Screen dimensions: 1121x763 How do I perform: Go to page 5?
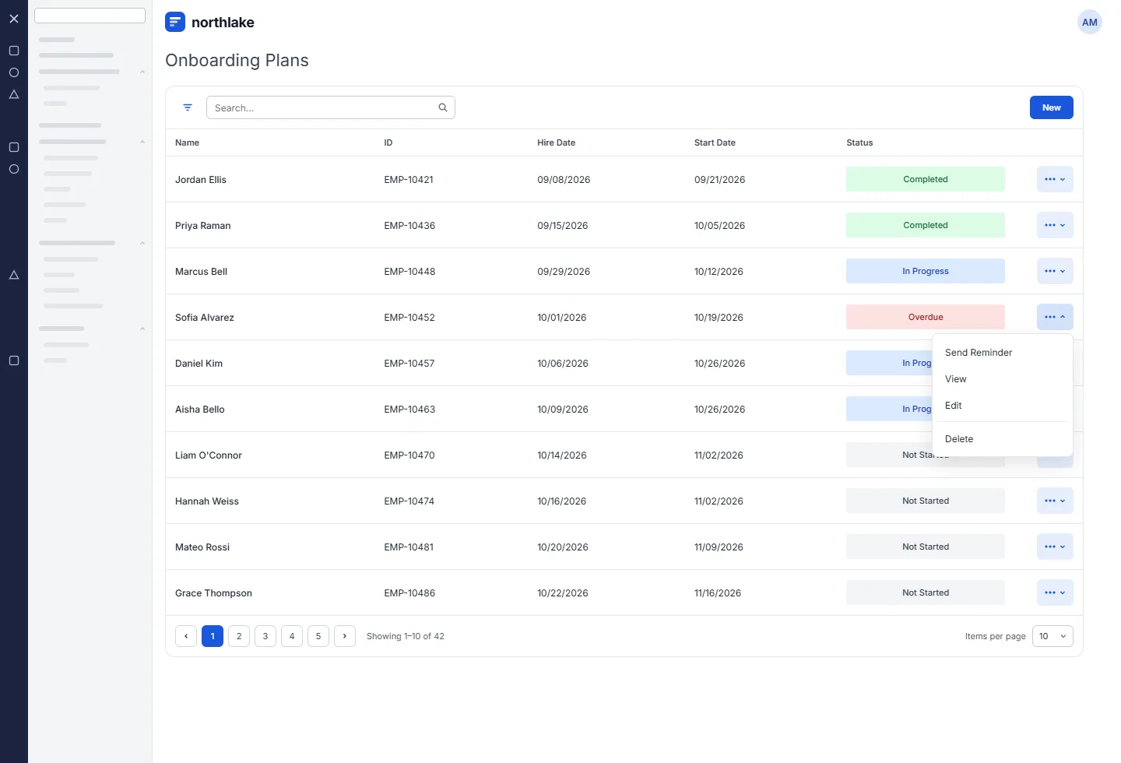tap(318, 636)
